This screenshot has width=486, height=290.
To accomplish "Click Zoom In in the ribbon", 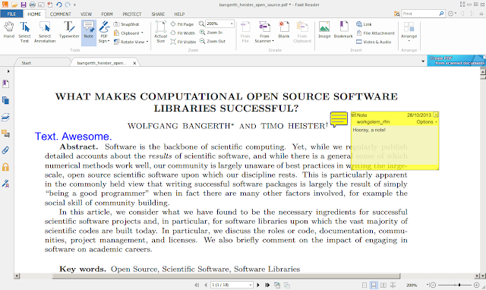I will point(211,33).
